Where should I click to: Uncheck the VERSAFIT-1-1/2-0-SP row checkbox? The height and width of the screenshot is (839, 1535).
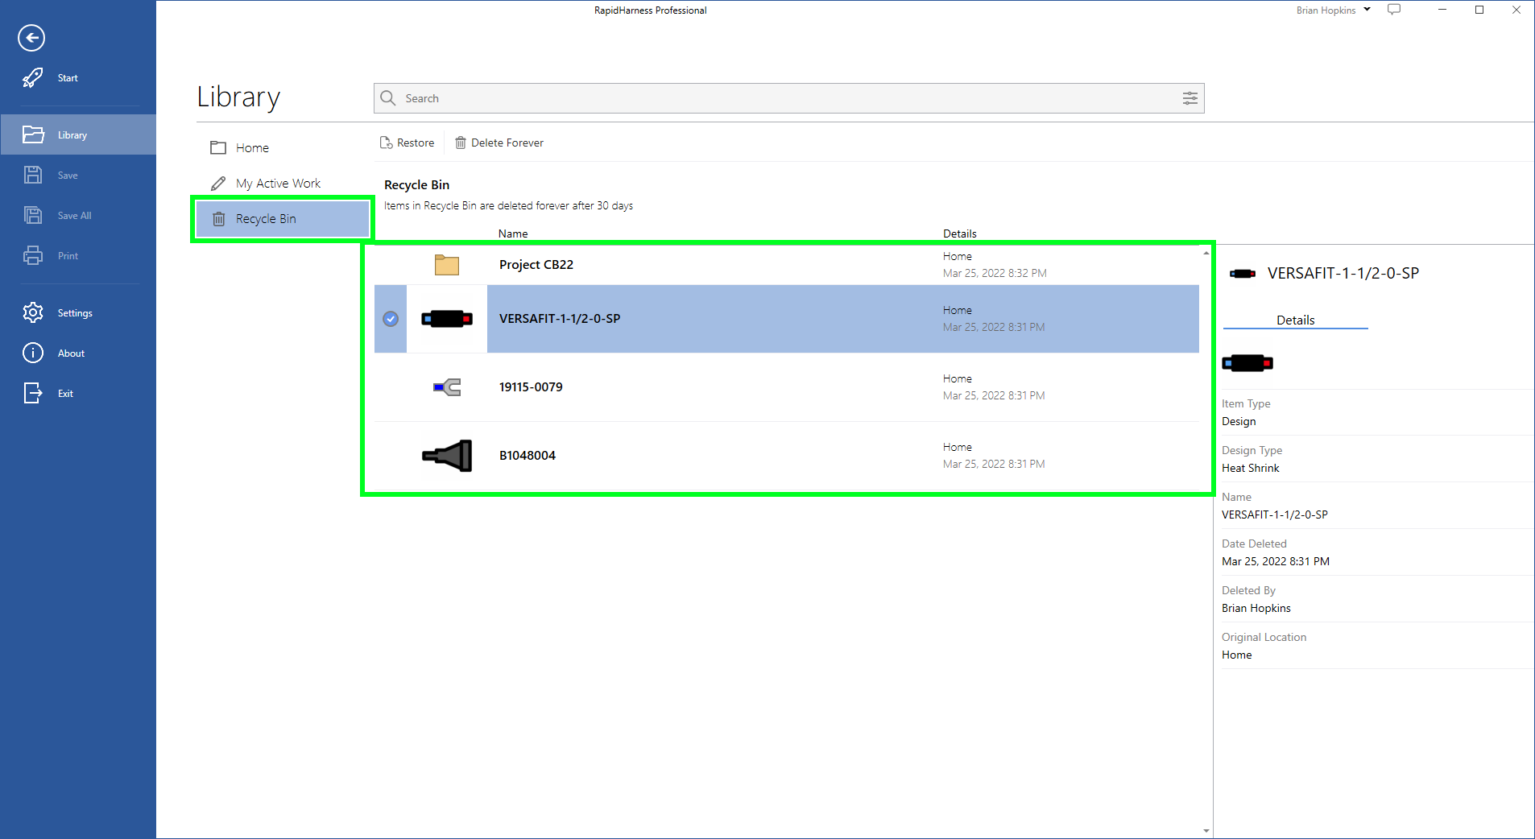point(391,319)
